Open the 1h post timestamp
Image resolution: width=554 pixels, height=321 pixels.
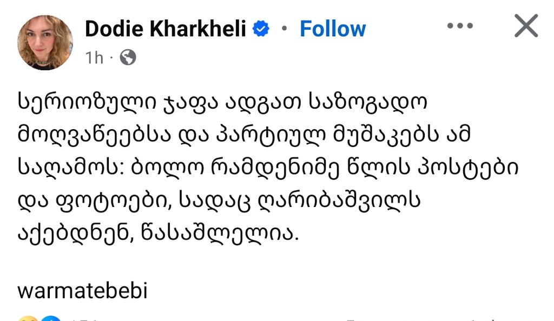(94, 57)
